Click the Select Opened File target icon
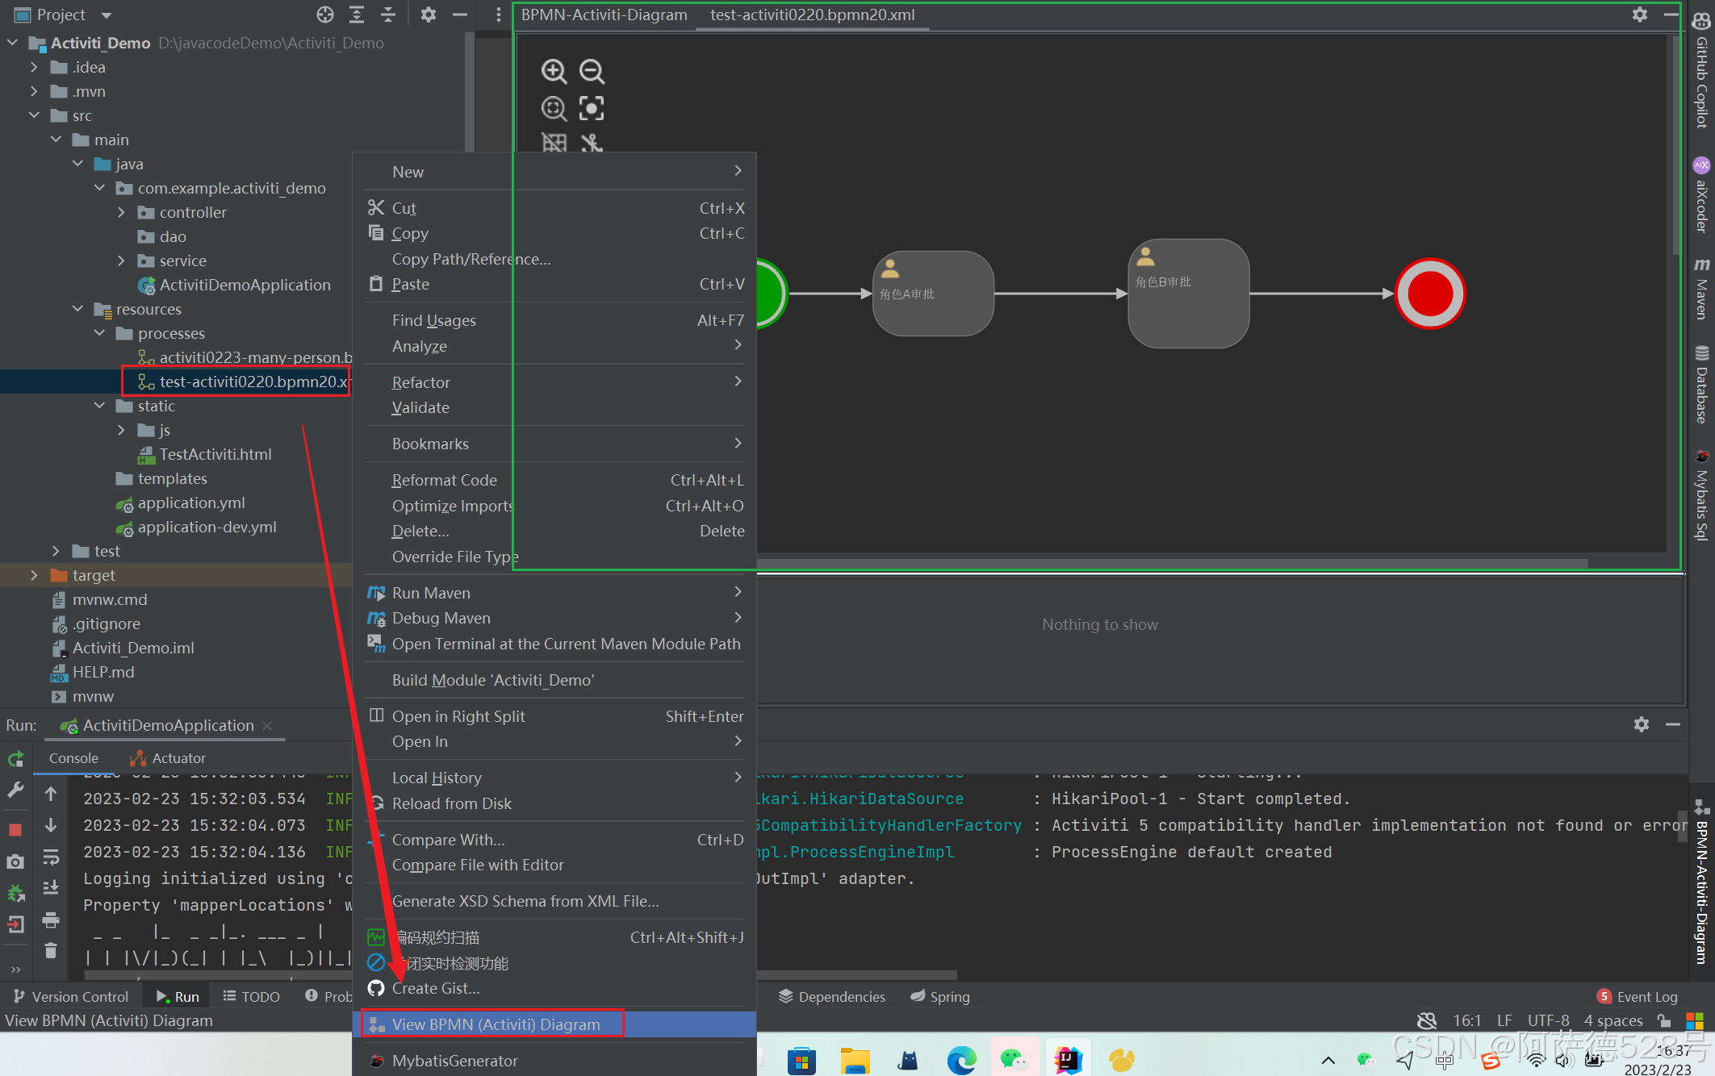 pyautogui.click(x=325, y=15)
